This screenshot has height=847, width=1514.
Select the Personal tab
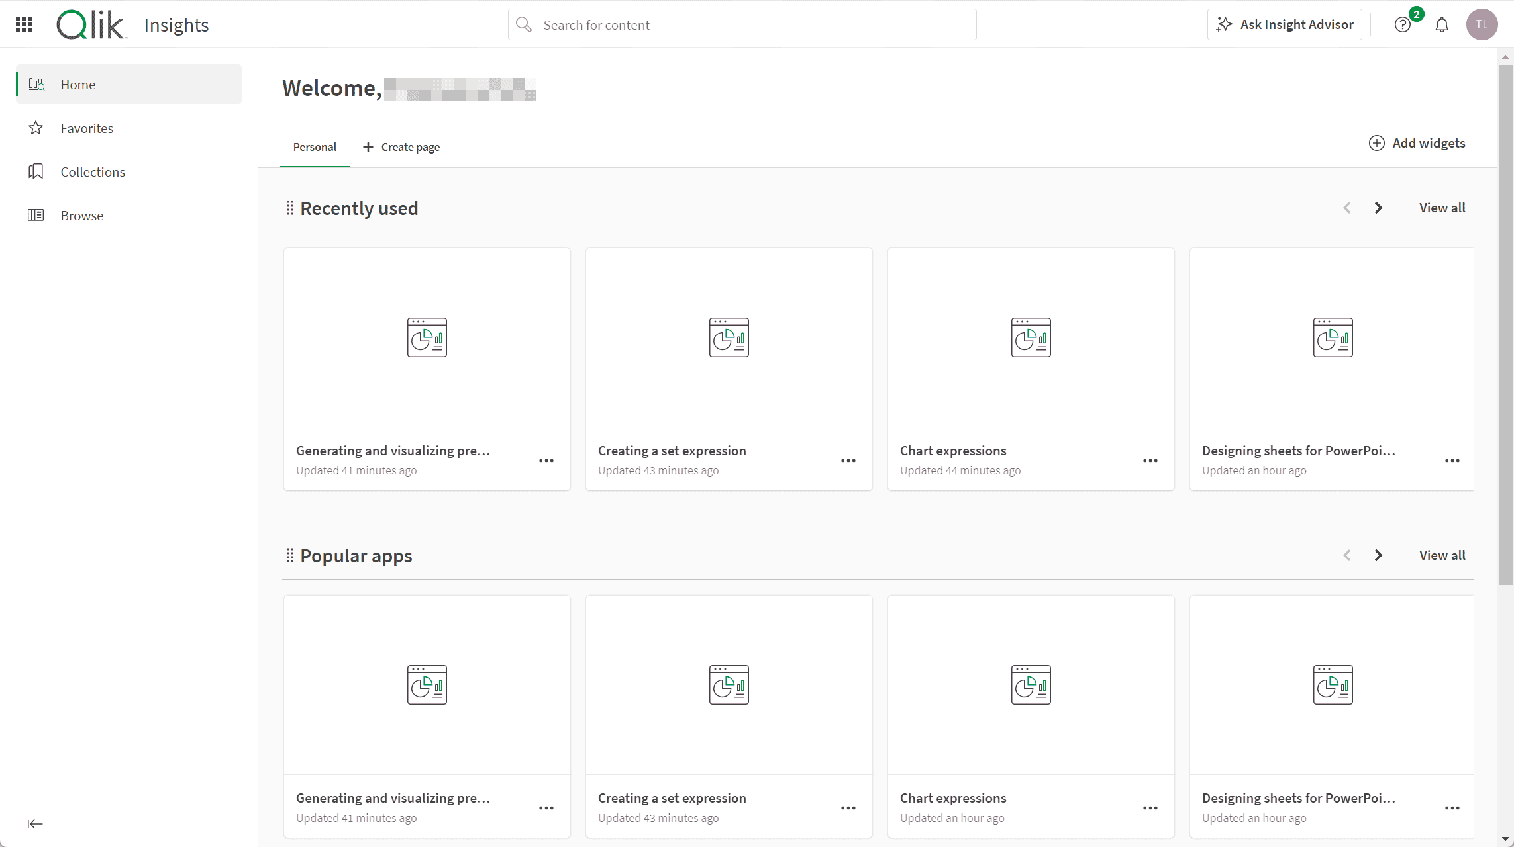(315, 147)
